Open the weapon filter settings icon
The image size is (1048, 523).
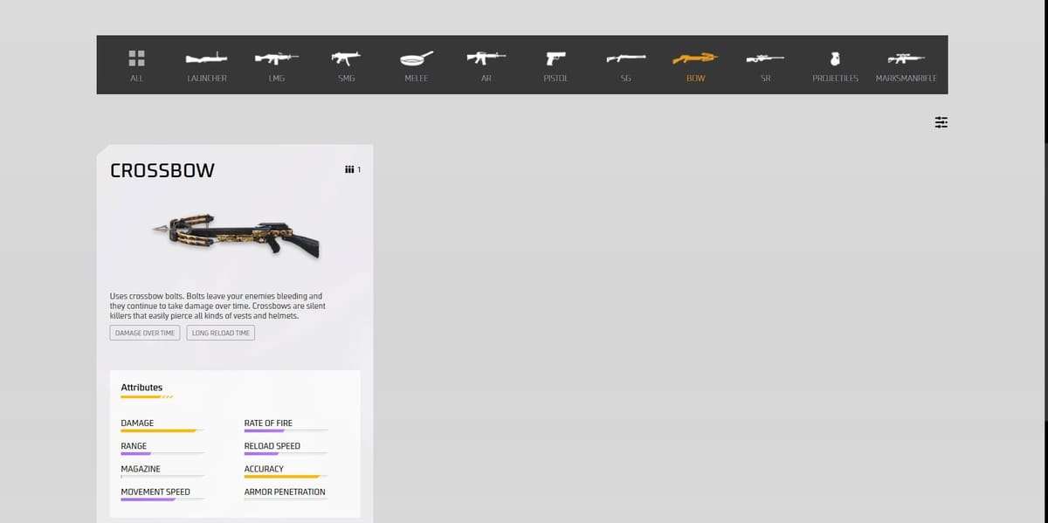(x=941, y=122)
